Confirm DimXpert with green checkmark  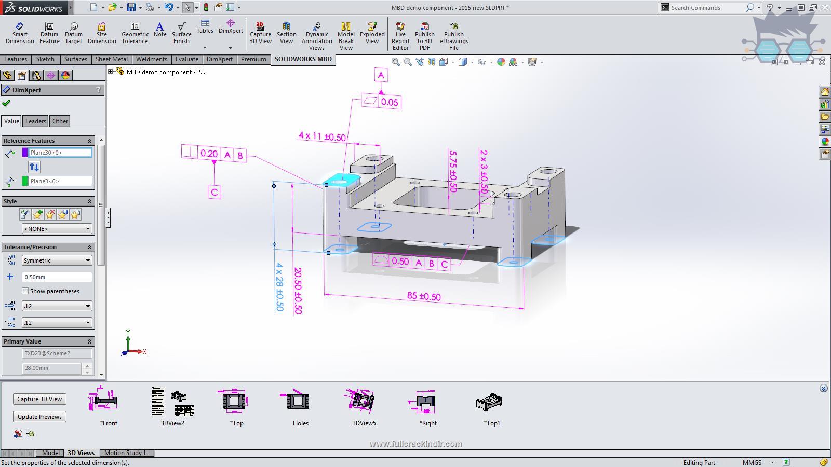(x=6, y=103)
